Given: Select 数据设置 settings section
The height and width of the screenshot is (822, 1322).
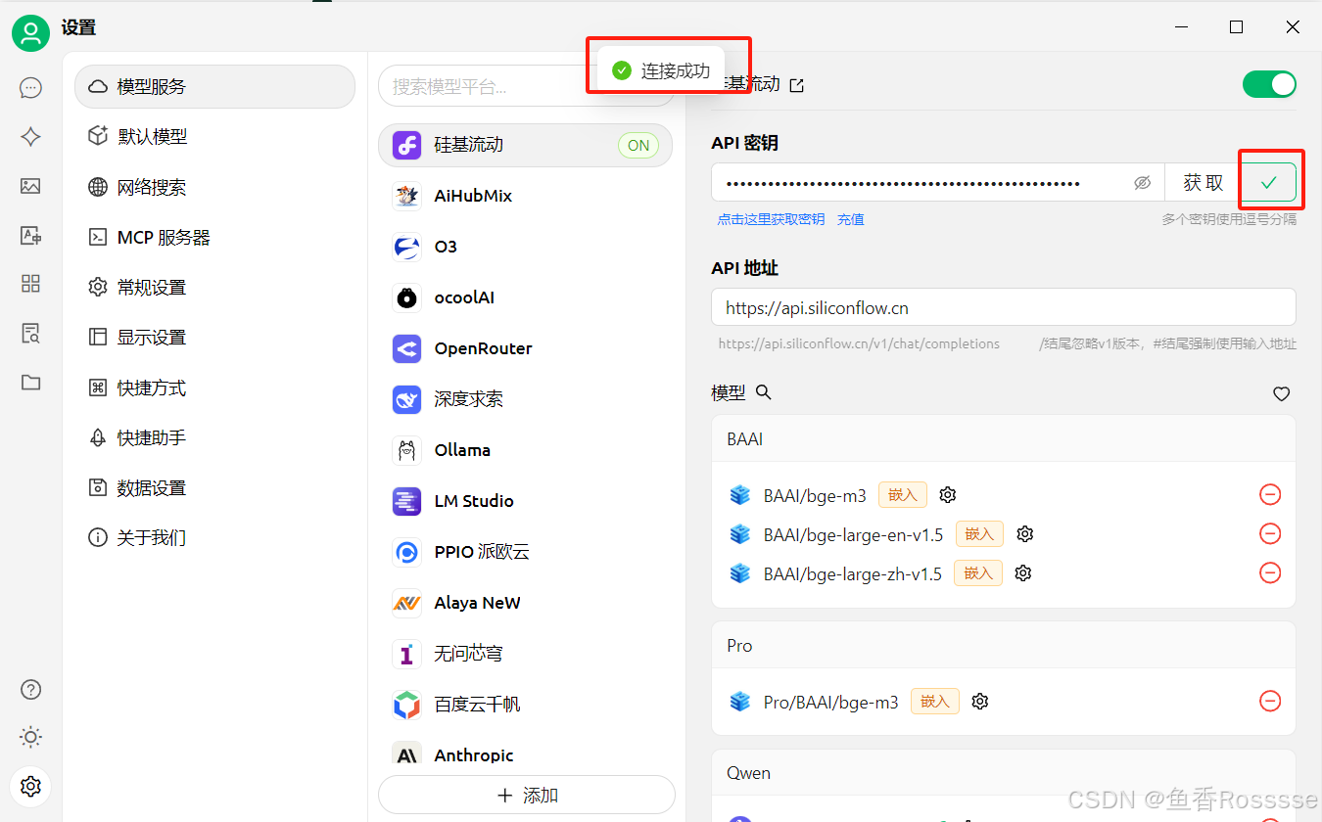Looking at the screenshot, I should [x=214, y=487].
